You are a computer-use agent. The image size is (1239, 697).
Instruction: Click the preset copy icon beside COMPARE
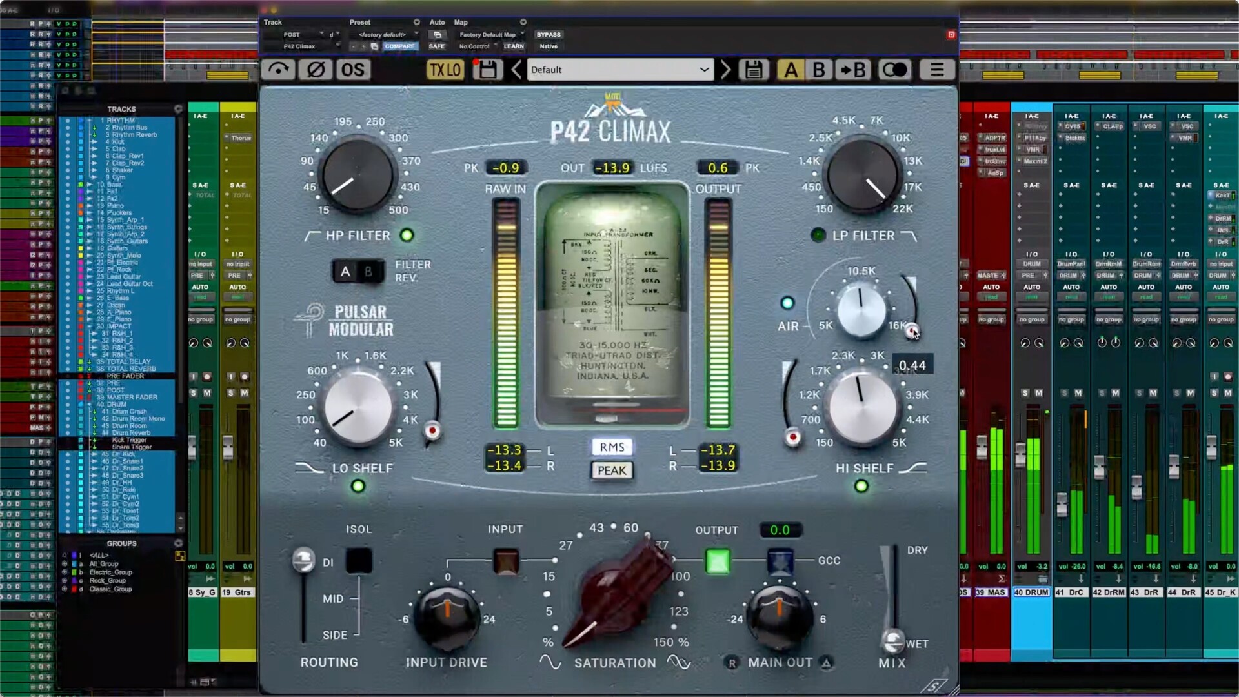pos(374,46)
